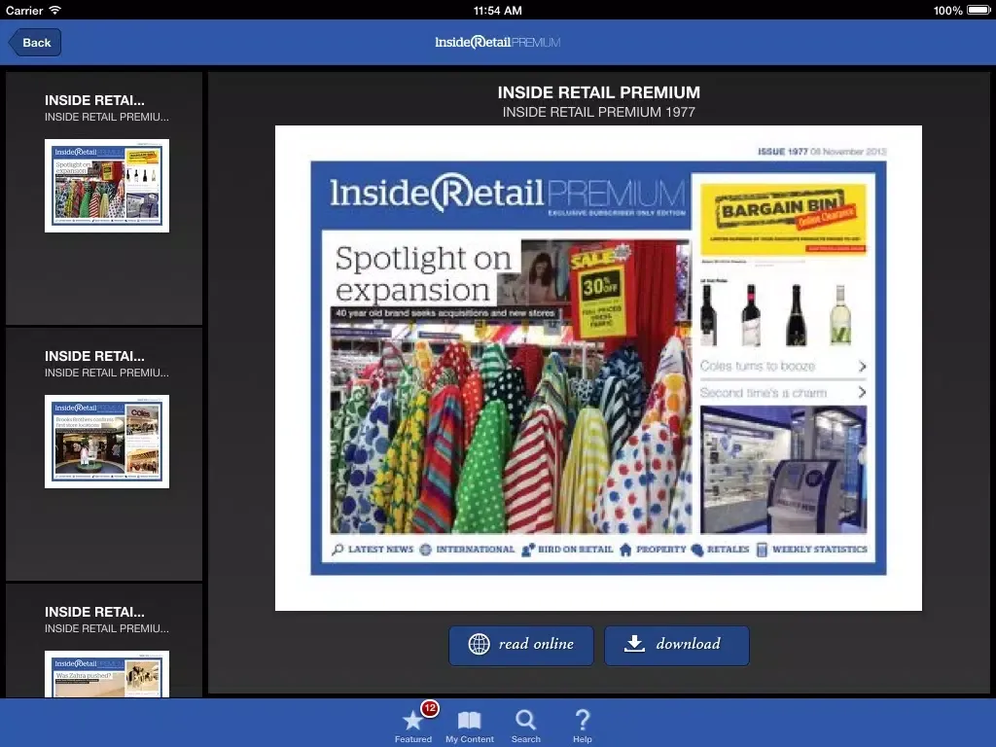The height and width of the screenshot is (747, 996).
Task: Click the 'ISSUE 1977' label on cover
Action: click(x=782, y=151)
